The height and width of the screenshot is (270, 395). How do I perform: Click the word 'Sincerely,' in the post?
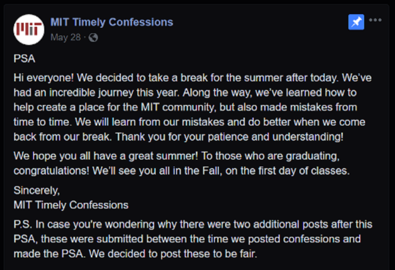37,190
